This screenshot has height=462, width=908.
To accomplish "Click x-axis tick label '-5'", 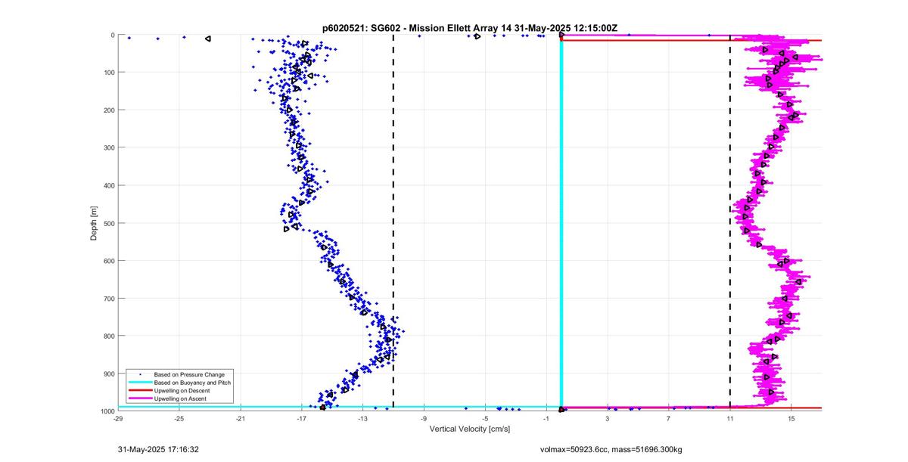I will click(x=486, y=417).
